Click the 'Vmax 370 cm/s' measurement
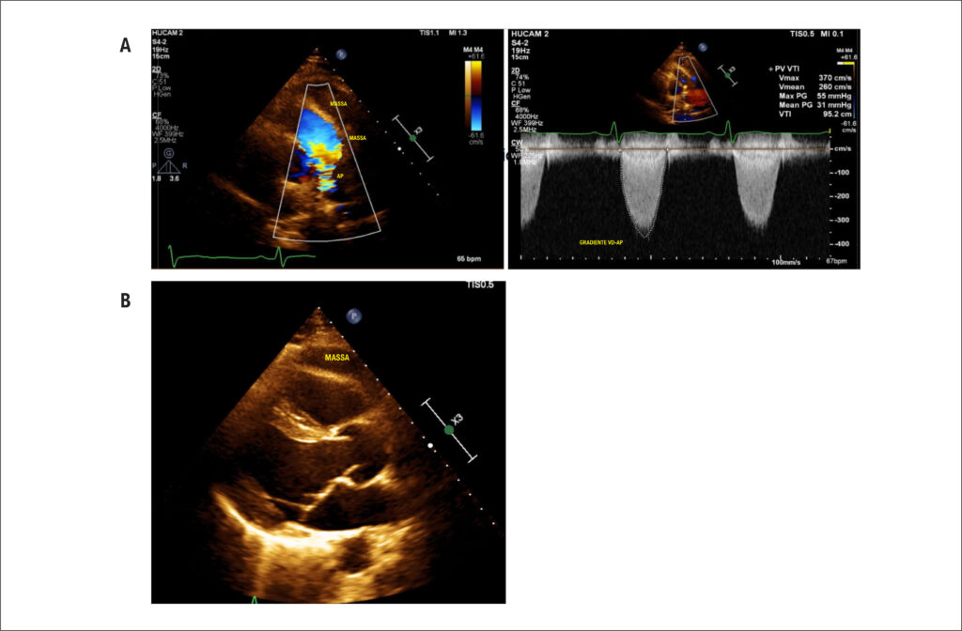 (x=815, y=79)
